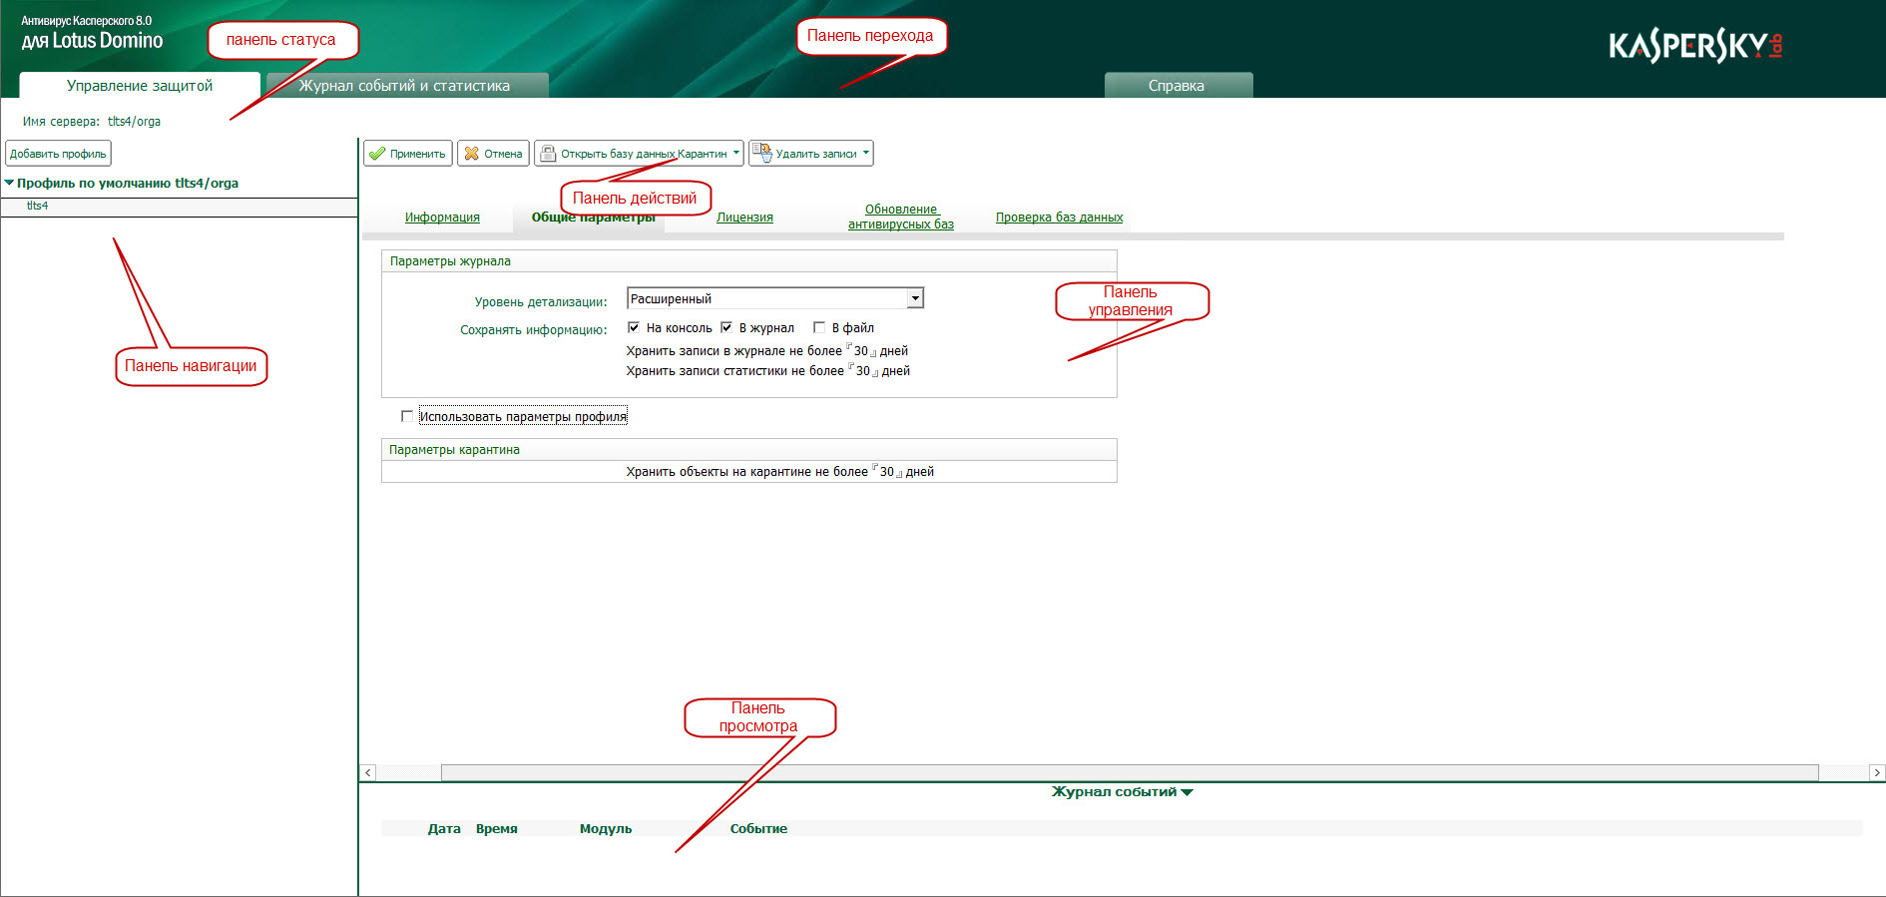Click the journal records days field
The width and height of the screenshot is (1886, 897).
click(861, 351)
